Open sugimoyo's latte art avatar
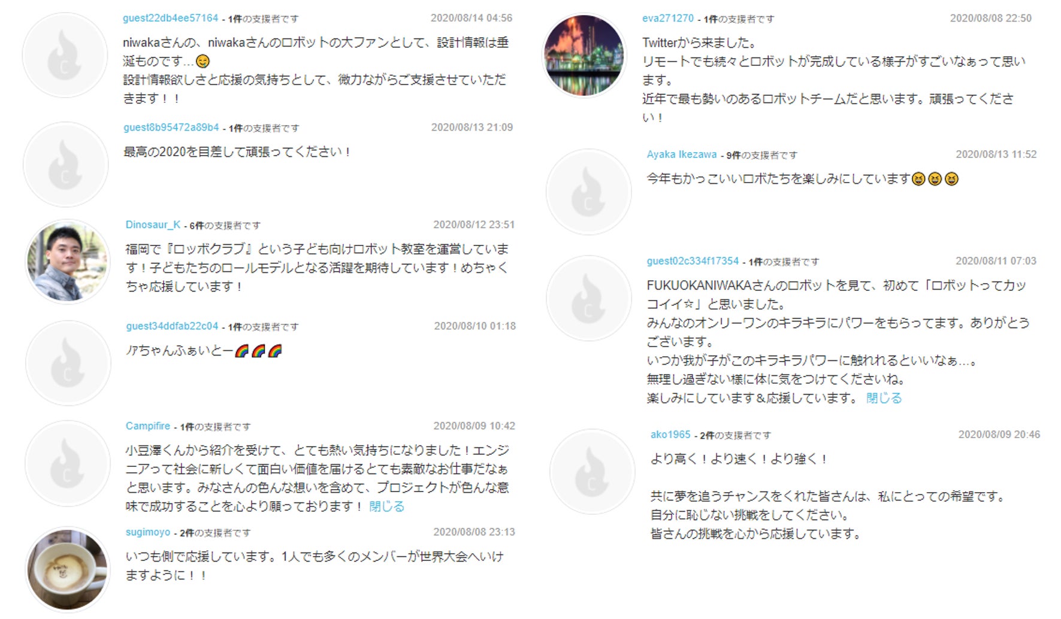 68,569
